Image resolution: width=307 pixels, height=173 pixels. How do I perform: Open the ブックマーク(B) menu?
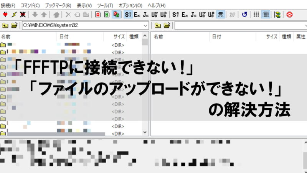(x=58, y=5)
